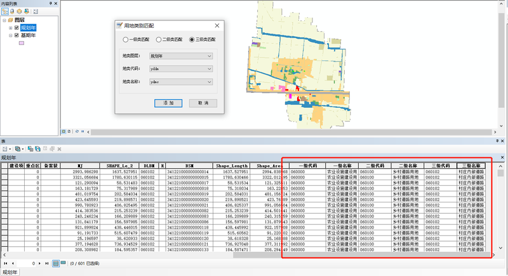
Task: Switch to 规划年 table tab at bottom
Action: click(10, 272)
